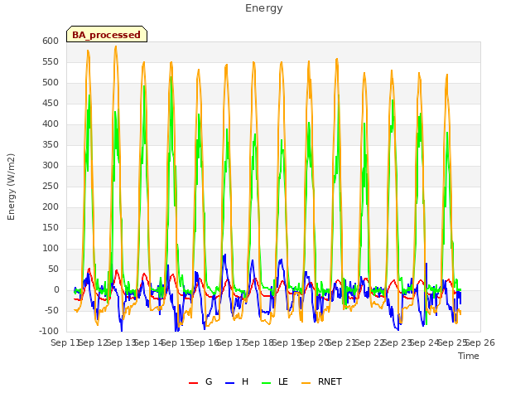This screenshot has width=530, height=398.
Task: Click the blue H legend color marker
Action: (x=229, y=383)
